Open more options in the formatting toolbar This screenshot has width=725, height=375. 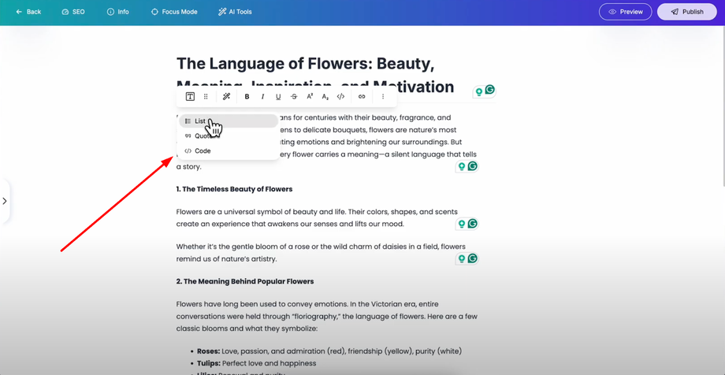click(383, 97)
